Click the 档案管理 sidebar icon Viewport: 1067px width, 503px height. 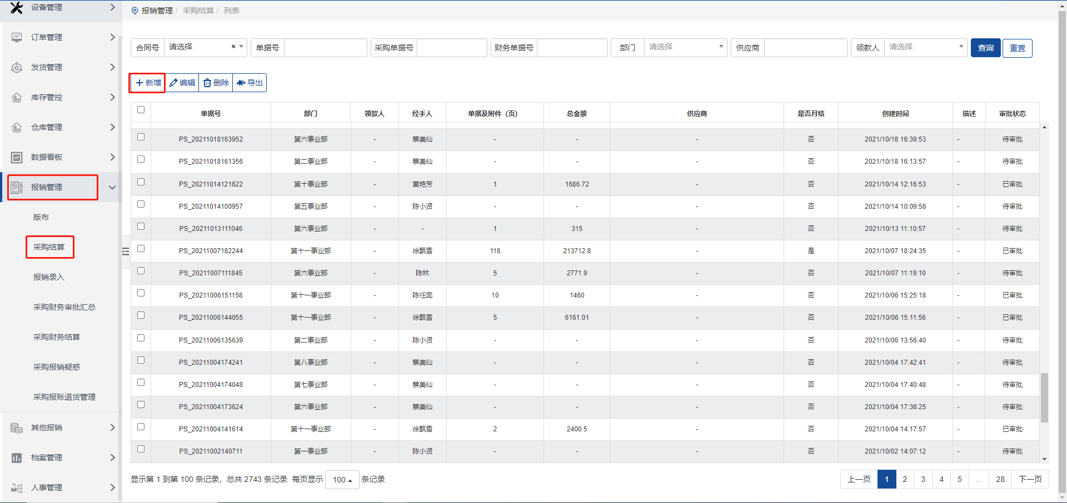pyautogui.click(x=17, y=457)
